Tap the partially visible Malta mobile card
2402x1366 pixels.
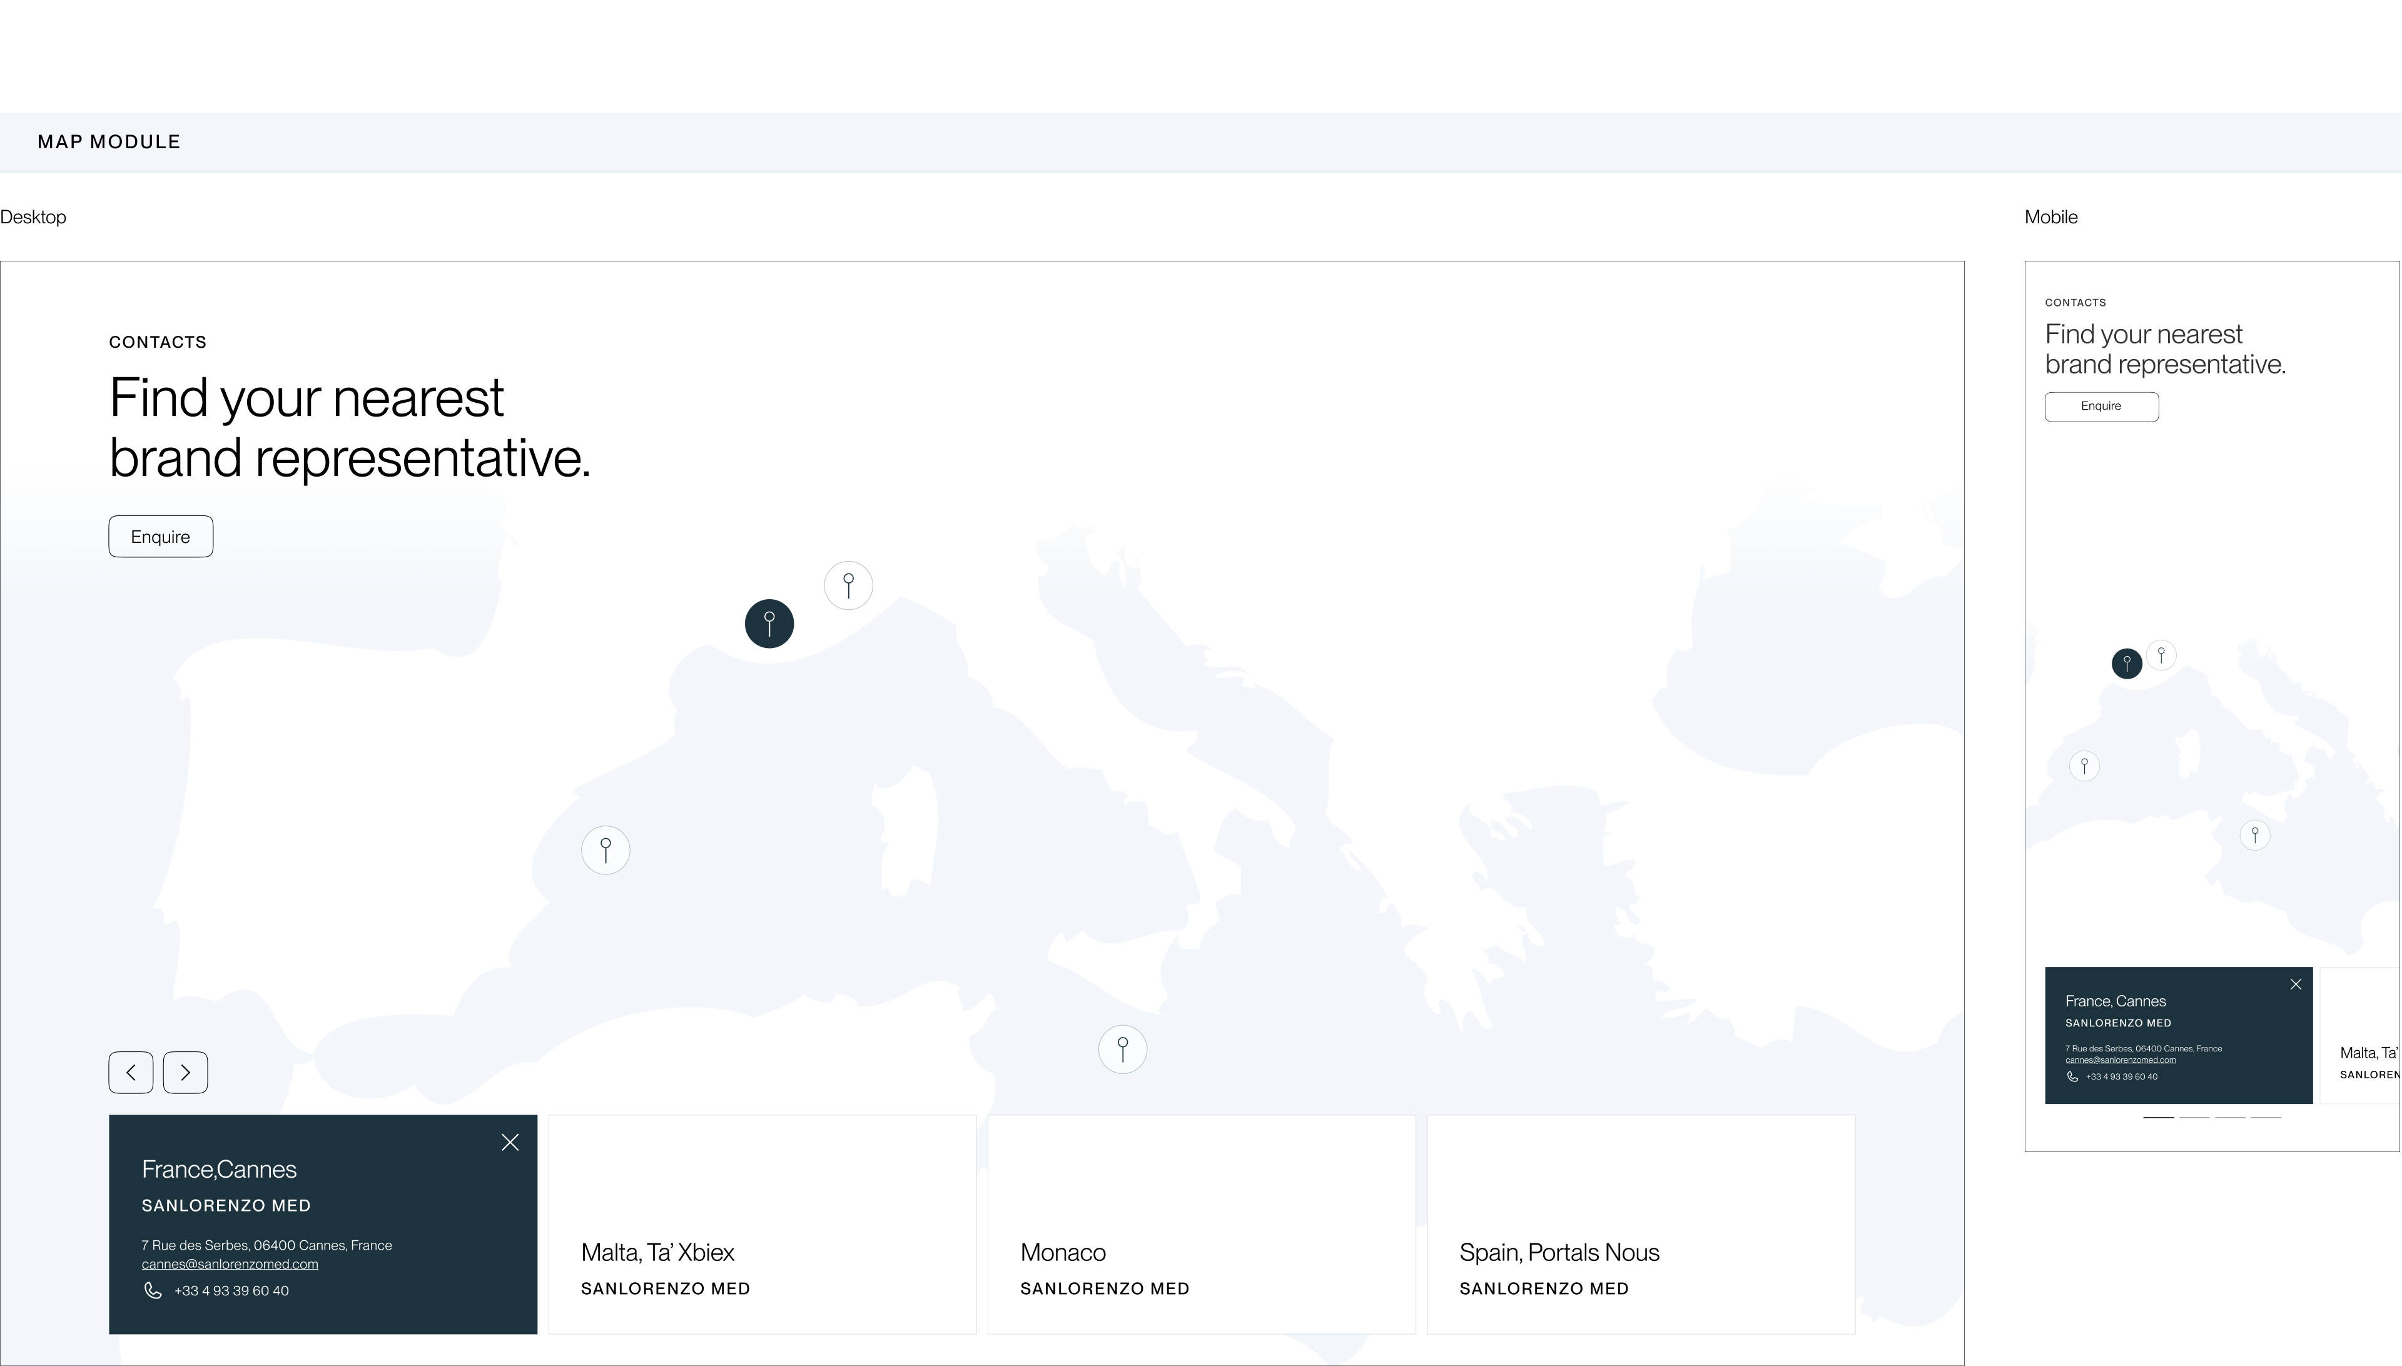[x=2359, y=1036]
